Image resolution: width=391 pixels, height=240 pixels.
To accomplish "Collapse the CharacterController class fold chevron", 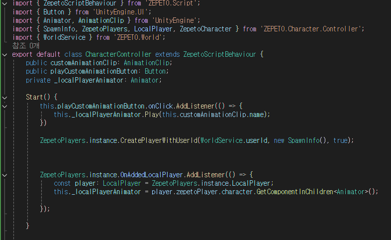I will coord(4,55).
